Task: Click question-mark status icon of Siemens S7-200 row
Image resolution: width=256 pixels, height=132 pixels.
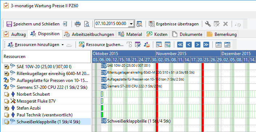Action: (x=6, y=87)
